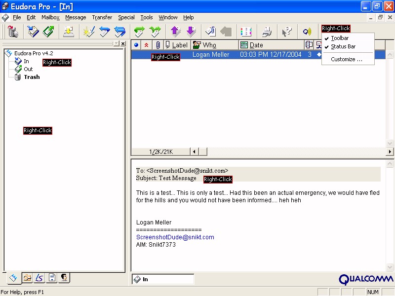Switch to the Stationery panel tab
This screenshot has width=395, height=296.
pos(52,278)
